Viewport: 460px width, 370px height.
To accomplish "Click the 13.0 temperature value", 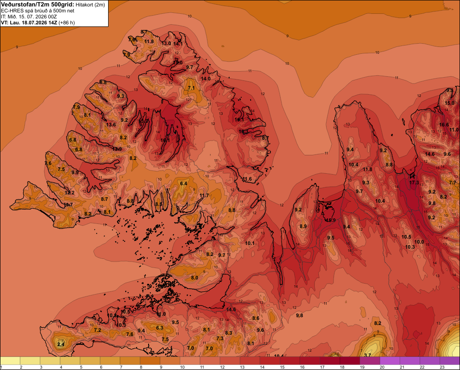I will coord(167,43).
